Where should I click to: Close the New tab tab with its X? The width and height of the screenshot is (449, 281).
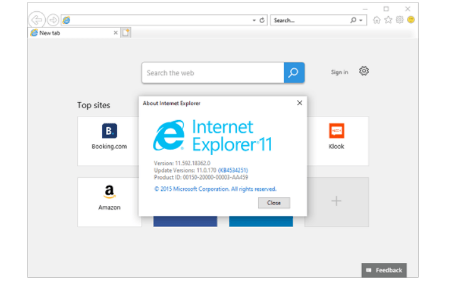click(x=115, y=33)
